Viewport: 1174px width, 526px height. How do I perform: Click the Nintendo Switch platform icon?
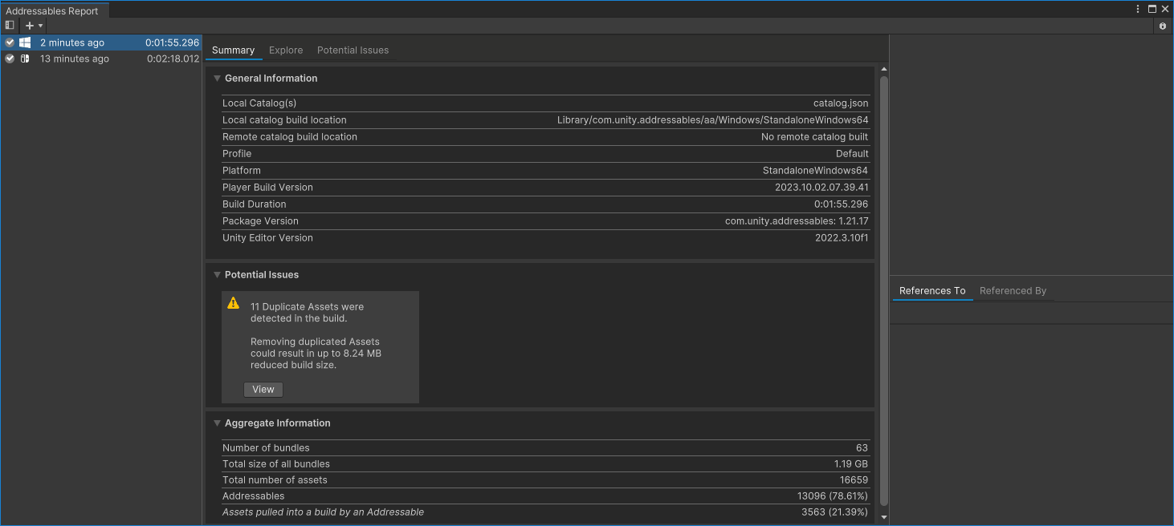click(x=26, y=58)
